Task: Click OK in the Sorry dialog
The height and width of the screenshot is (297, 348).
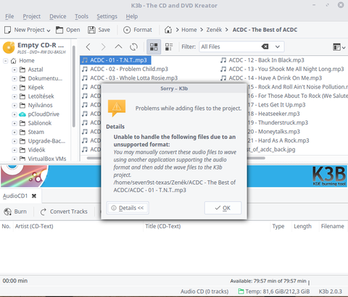Action: pos(223,208)
